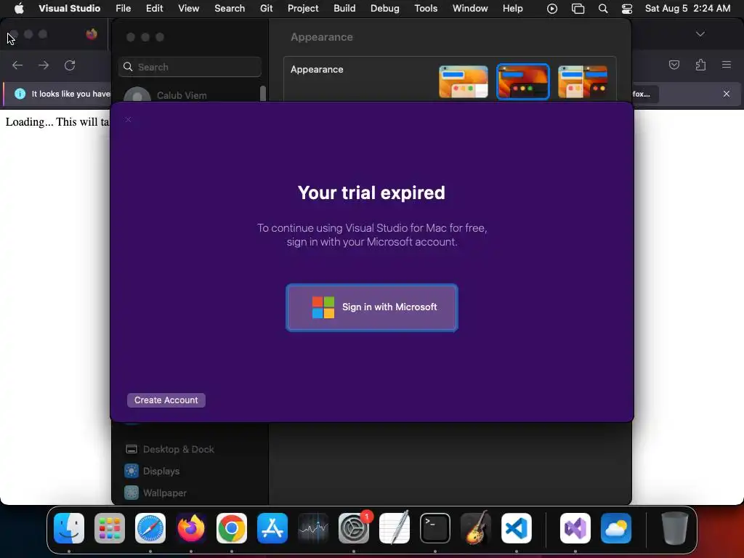Click the Create Account button
744x558 pixels.
[x=166, y=400]
